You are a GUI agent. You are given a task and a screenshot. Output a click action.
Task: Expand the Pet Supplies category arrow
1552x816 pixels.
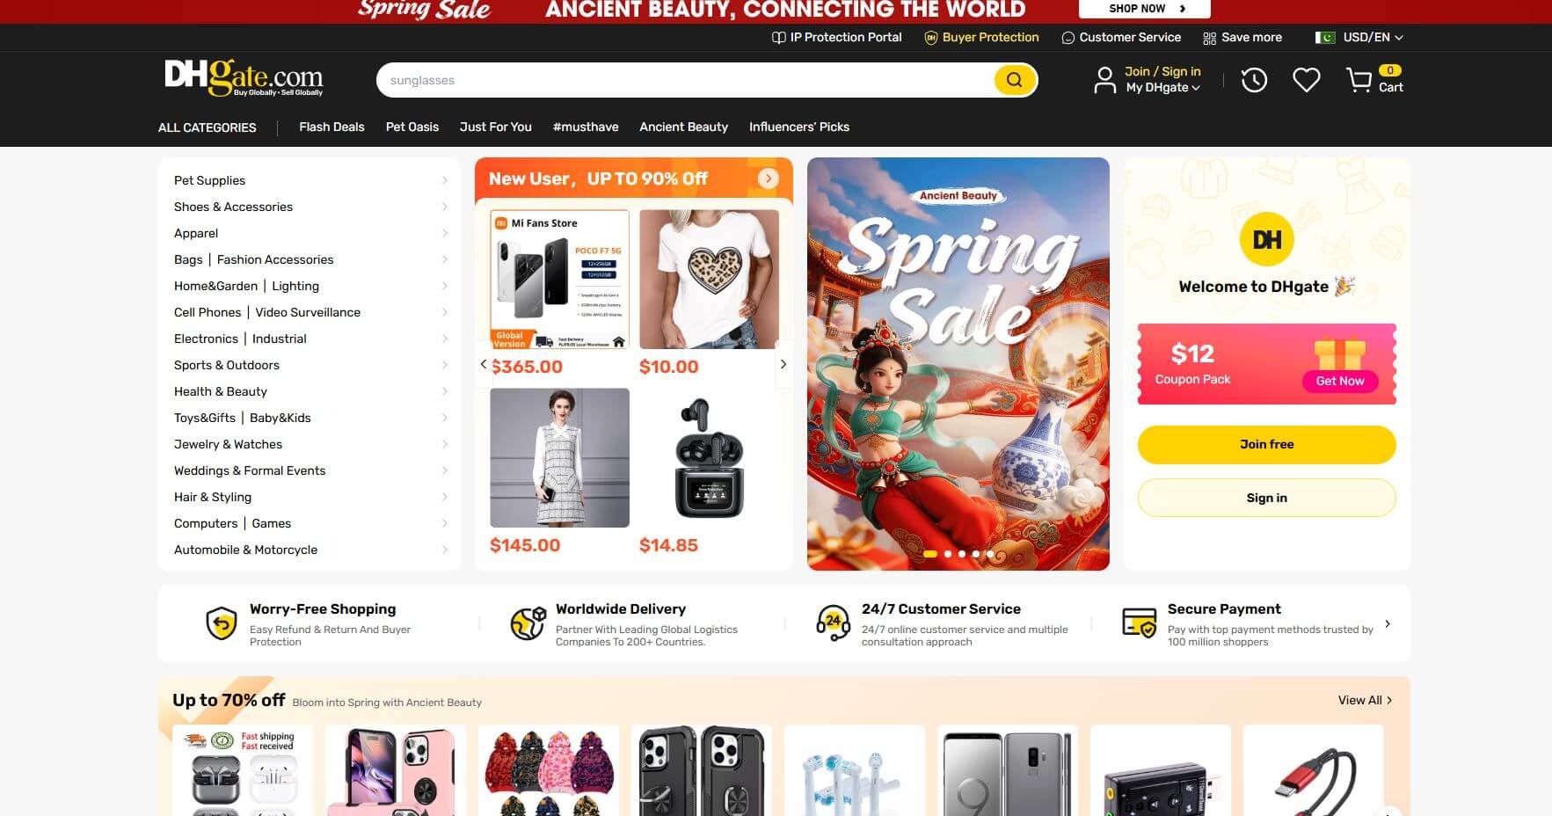pos(444,180)
